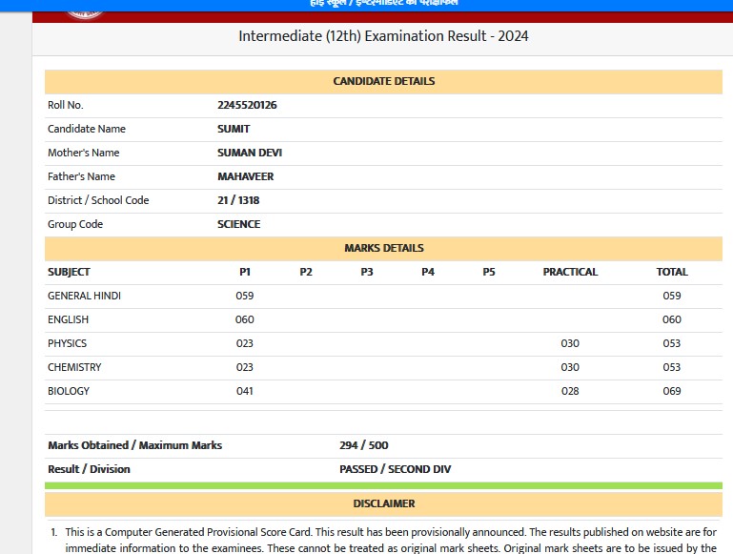Click the Intermediate (12th) Examination Result title
The image size is (733, 554).
tap(383, 36)
